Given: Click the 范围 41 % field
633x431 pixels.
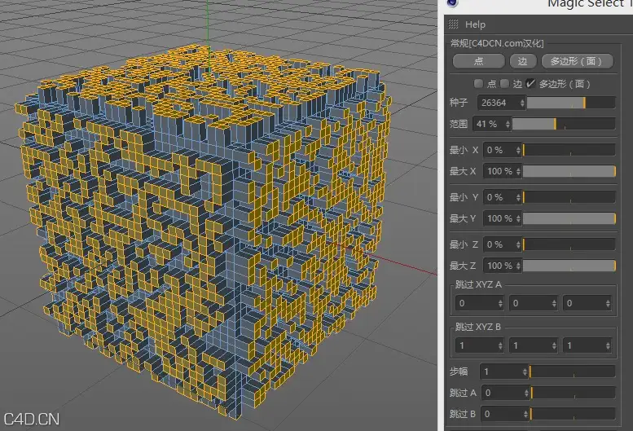Looking at the screenshot, I should [489, 124].
